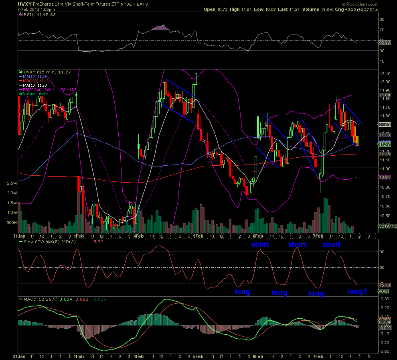Click the green up-arrow beside the change value
The width and height of the screenshot is (397, 360).
[377, 10]
